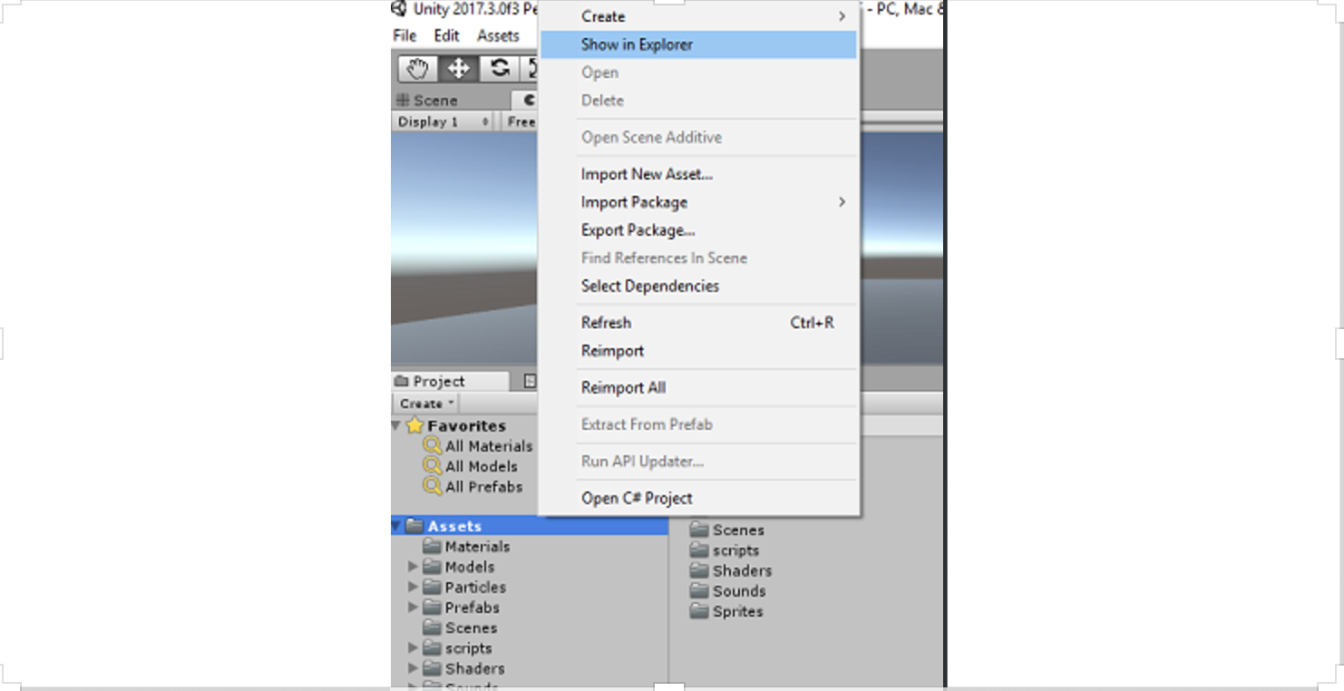
Task: Select the Shaders folder in tree
Action: pyautogui.click(x=474, y=668)
